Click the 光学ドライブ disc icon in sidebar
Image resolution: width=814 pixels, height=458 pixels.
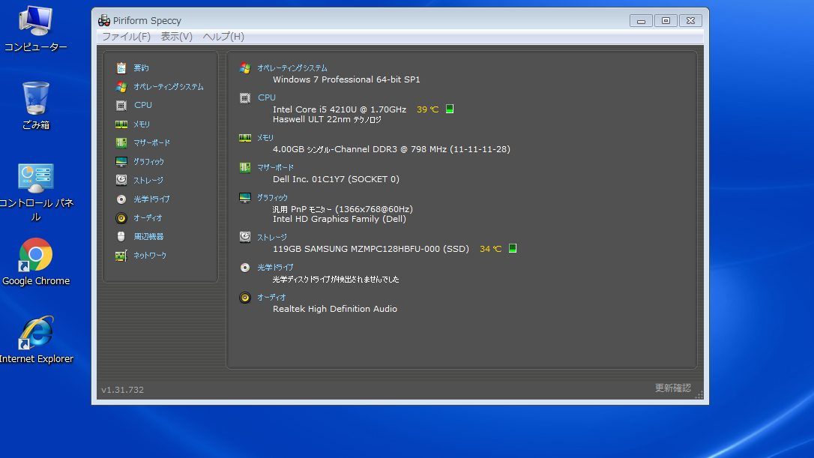click(121, 199)
